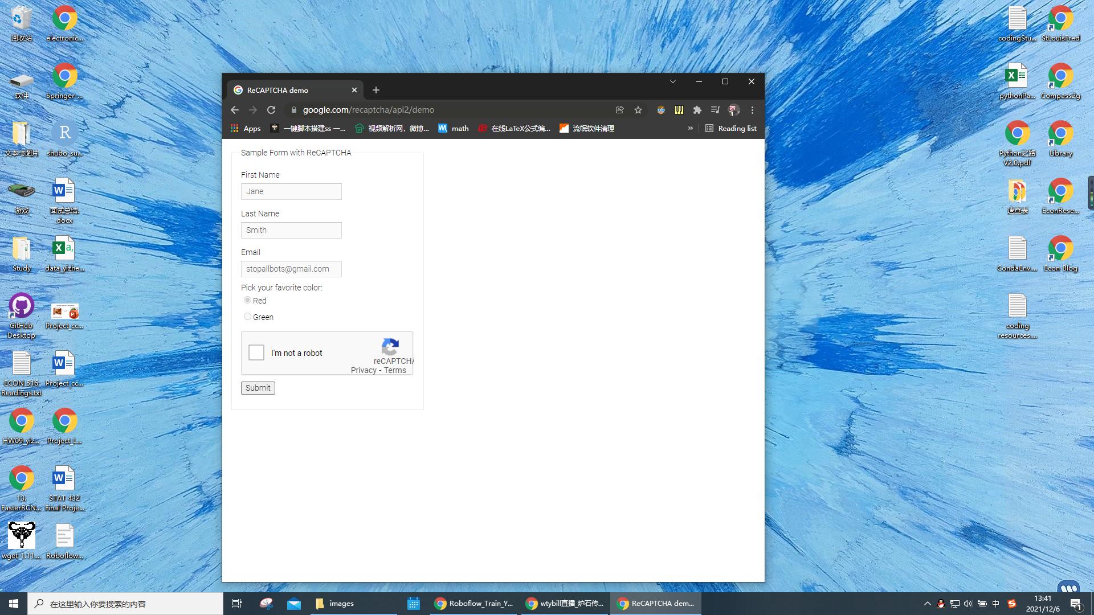Click the QQ penguin icon in system tray
This screenshot has width=1094, height=615.
pyautogui.click(x=941, y=604)
